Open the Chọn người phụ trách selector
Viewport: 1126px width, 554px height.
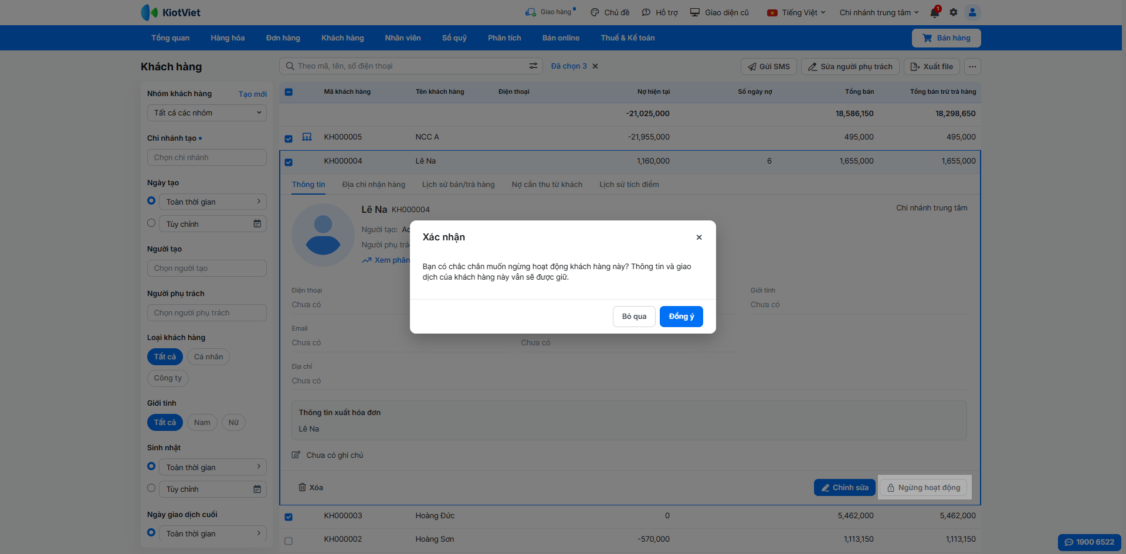coord(207,313)
